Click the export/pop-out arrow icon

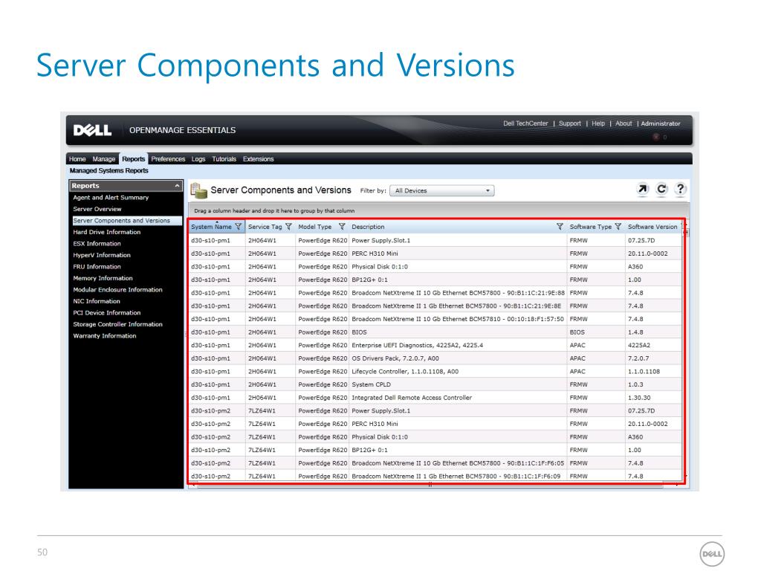(644, 190)
